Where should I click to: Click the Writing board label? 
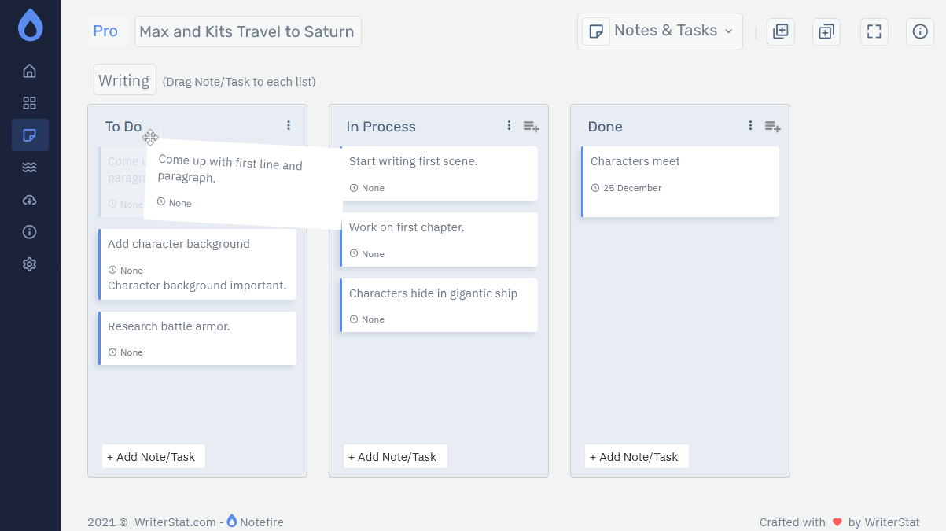coord(124,79)
